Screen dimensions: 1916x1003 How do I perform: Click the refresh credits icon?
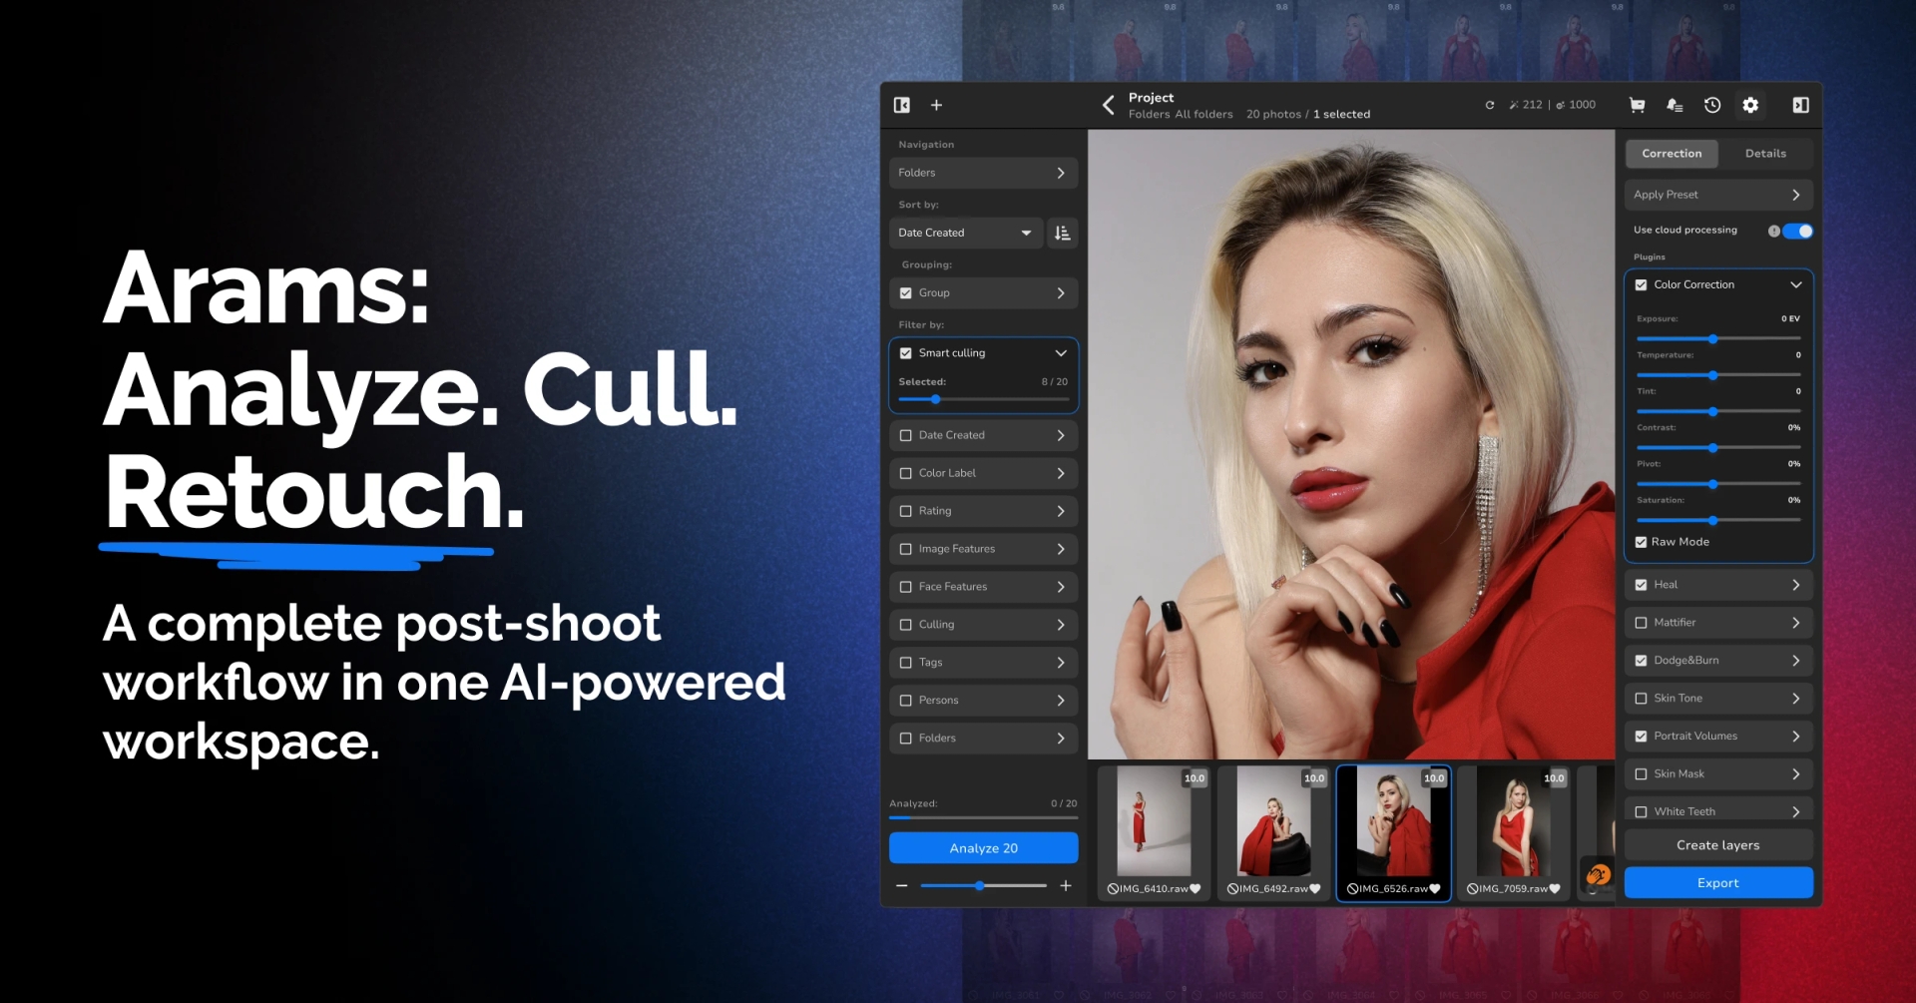[1490, 105]
